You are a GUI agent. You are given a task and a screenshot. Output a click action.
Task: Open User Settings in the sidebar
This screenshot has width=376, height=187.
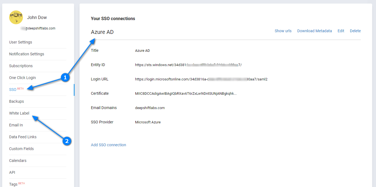[x=20, y=42]
